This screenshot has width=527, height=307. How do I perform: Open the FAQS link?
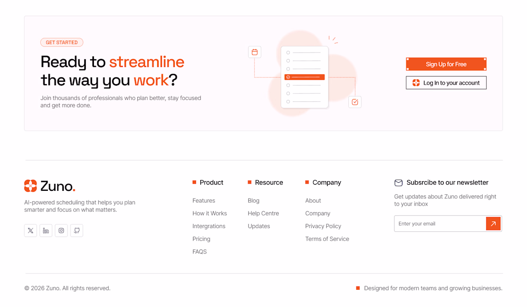click(x=199, y=252)
